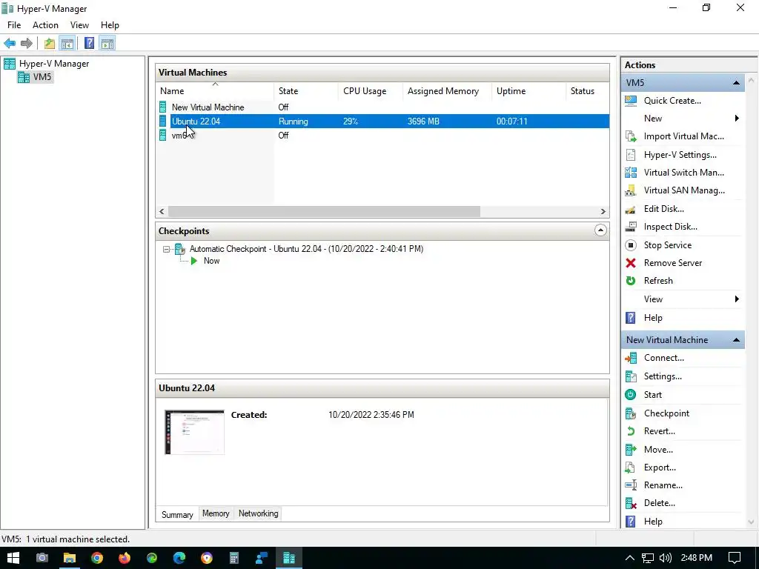The image size is (759, 569).
Task: Open the Help menu in menu bar
Action: (x=110, y=25)
